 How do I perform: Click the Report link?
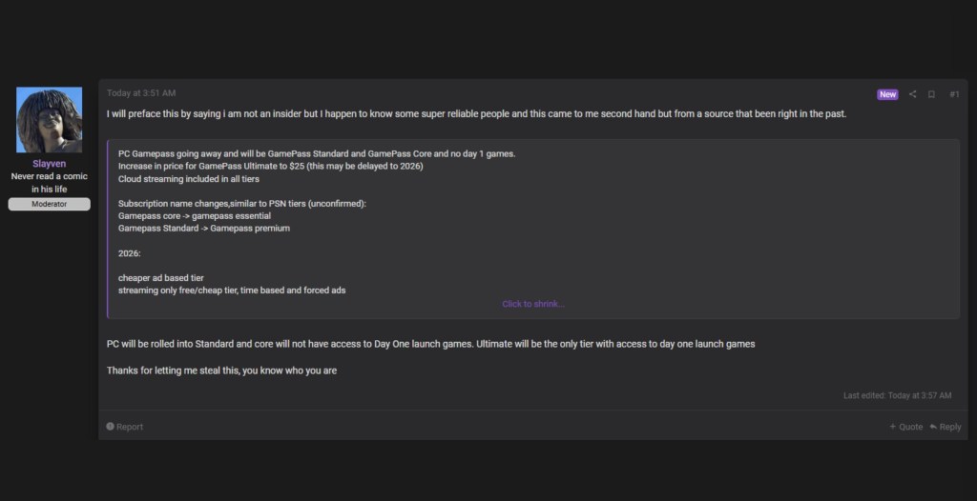click(125, 427)
